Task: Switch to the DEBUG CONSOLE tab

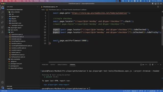Action: tap(62, 65)
